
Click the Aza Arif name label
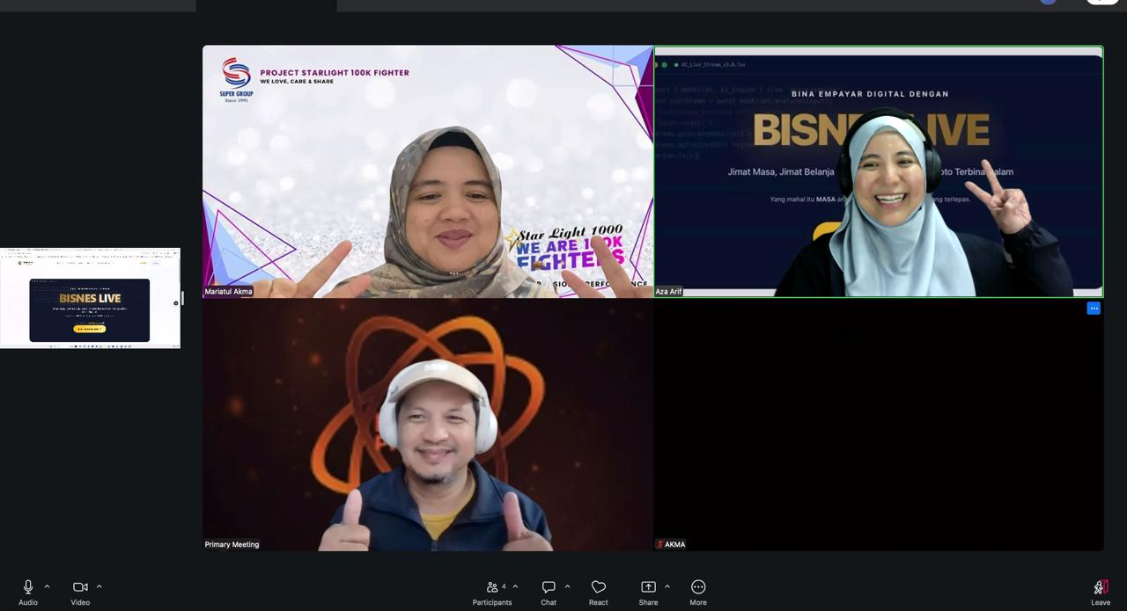669,291
